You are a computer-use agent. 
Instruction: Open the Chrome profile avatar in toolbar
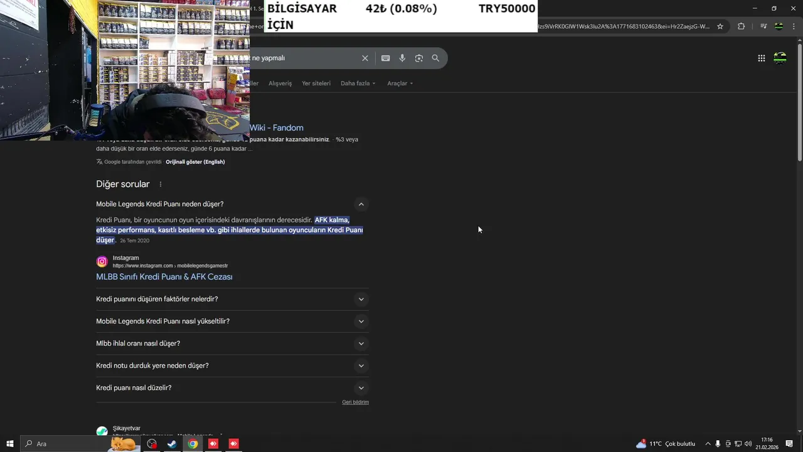(x=779, y=26)
